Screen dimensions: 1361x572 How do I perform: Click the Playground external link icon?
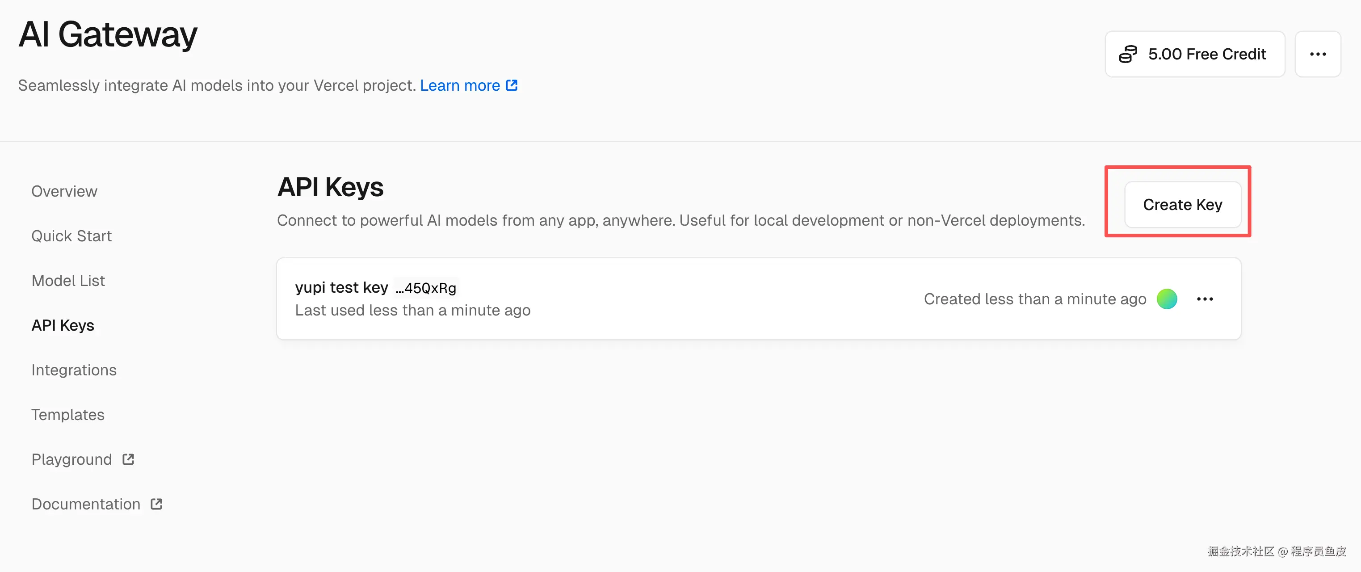click(128, 459)
